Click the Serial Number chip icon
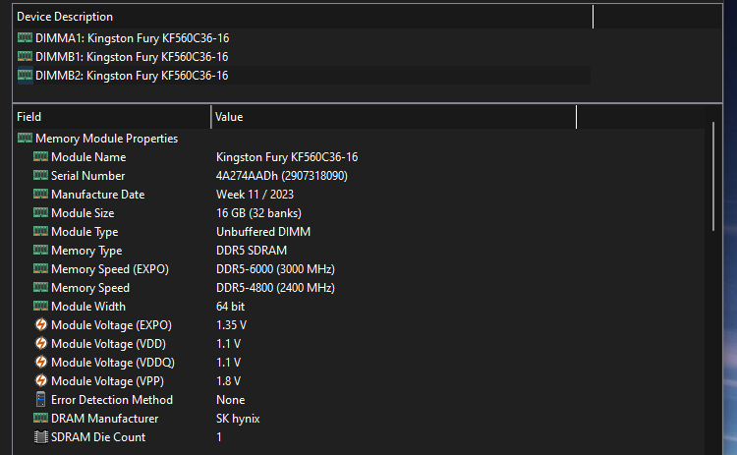The width and height of the screenshot is (737, 455). (x=40, y=176)
